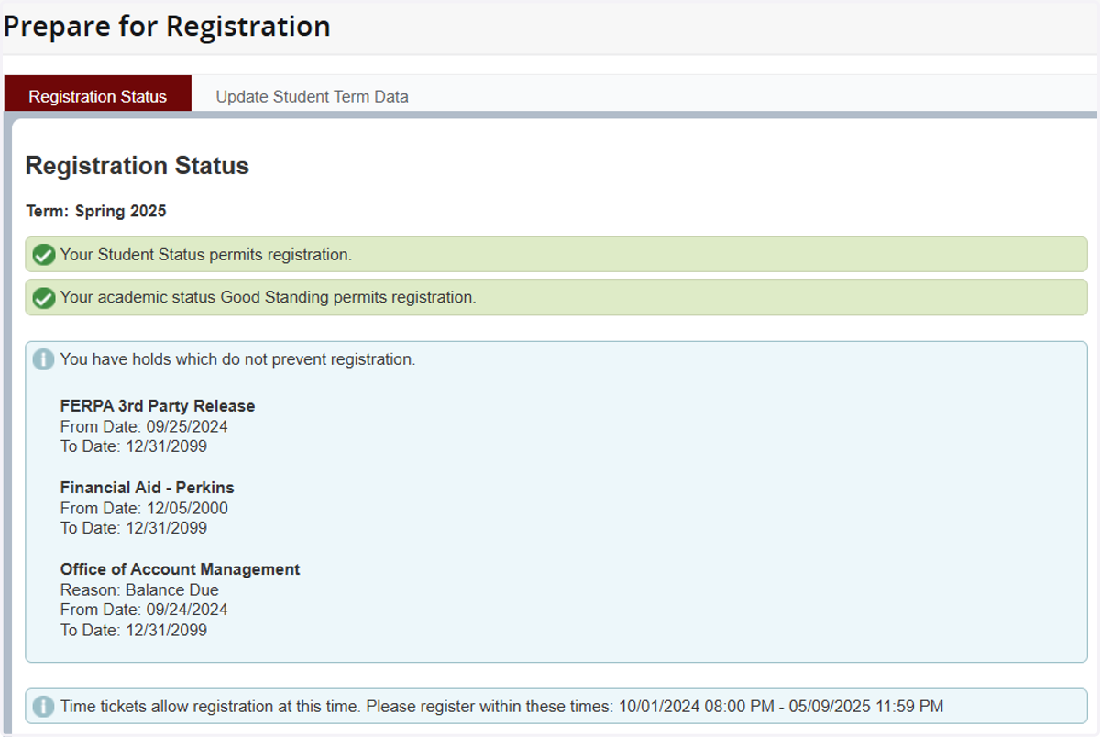Open the Update Student Term Data tab

coord(312,96)
